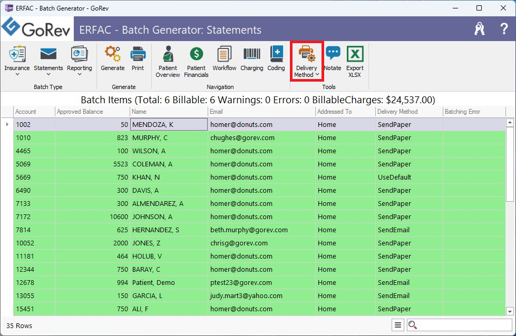
Task: Select the JONES, Z row
Action: point(259,243)
